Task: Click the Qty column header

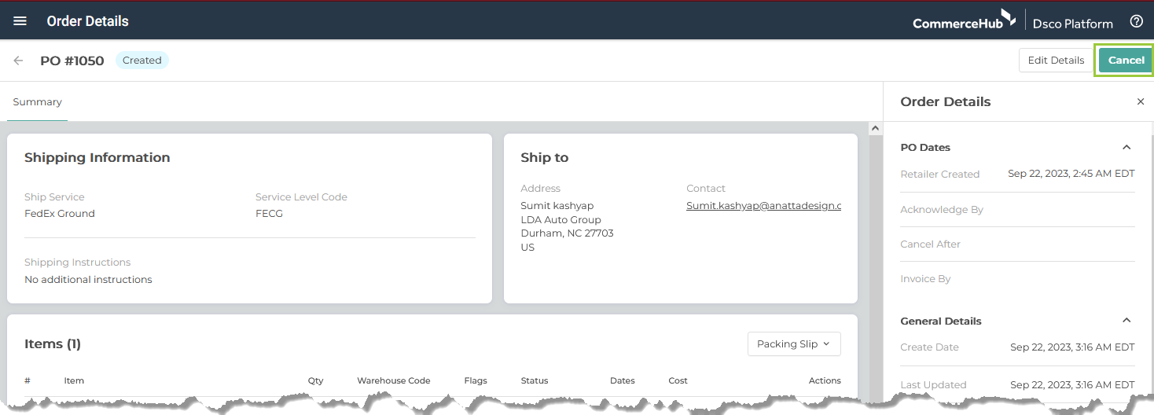Action: [x=316, y=380]
